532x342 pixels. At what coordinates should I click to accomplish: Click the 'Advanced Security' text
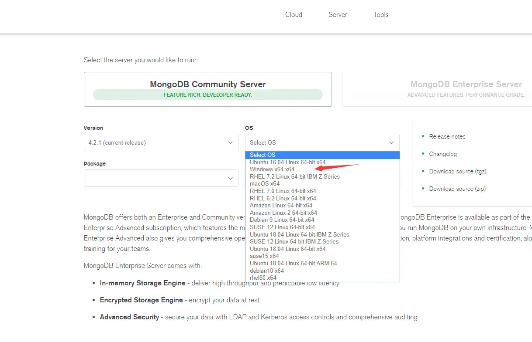coord(129,317)
